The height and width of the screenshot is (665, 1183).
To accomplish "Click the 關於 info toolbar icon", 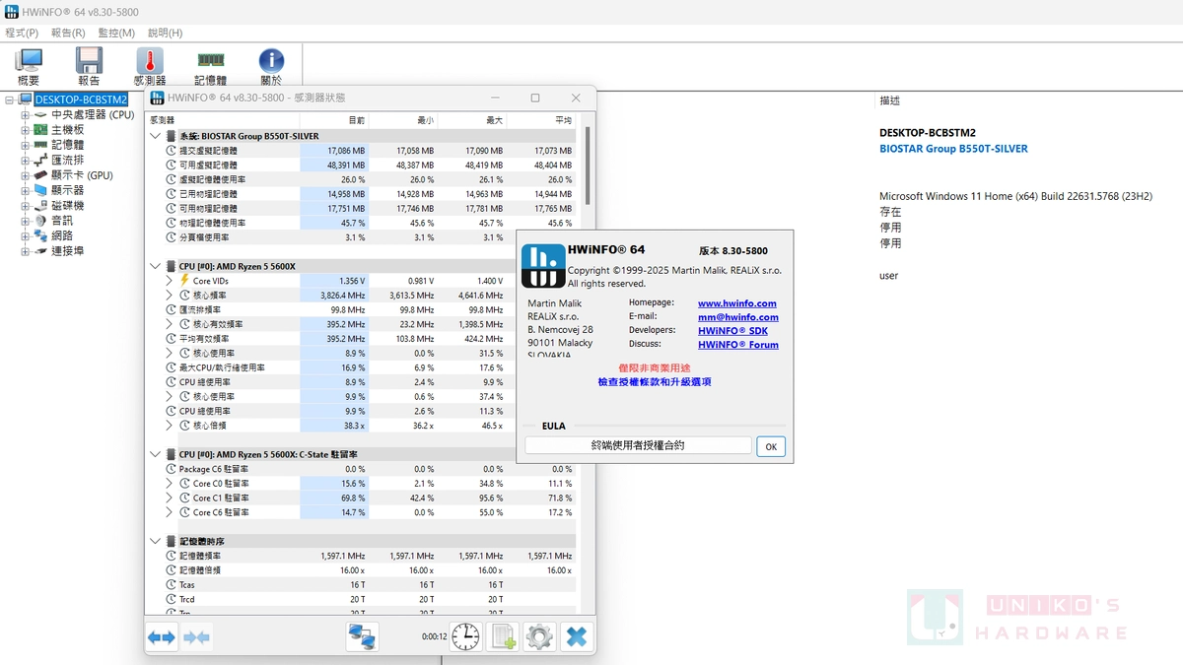I will pyautogui.click(x=271, y=61).
